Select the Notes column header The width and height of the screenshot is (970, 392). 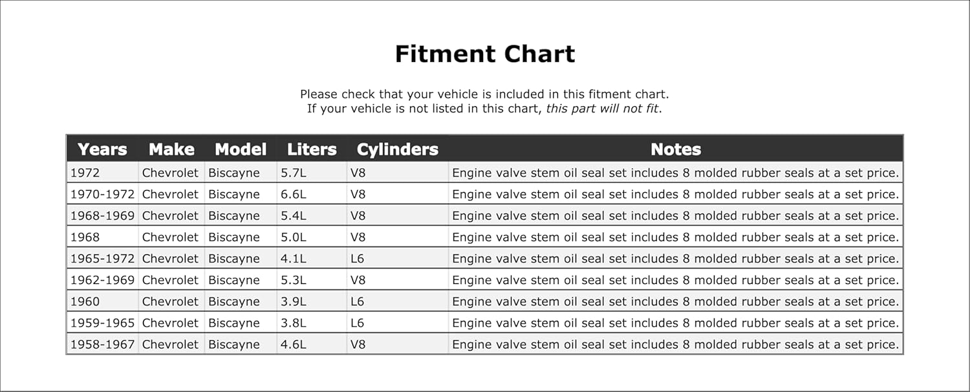coord(676,149)
